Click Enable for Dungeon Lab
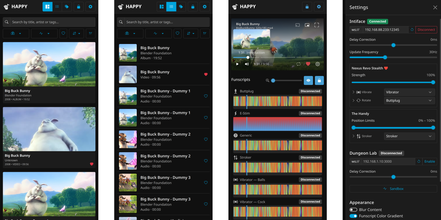Image resolution: width=441 pixels, height=220 pixels. pos(430,162)
